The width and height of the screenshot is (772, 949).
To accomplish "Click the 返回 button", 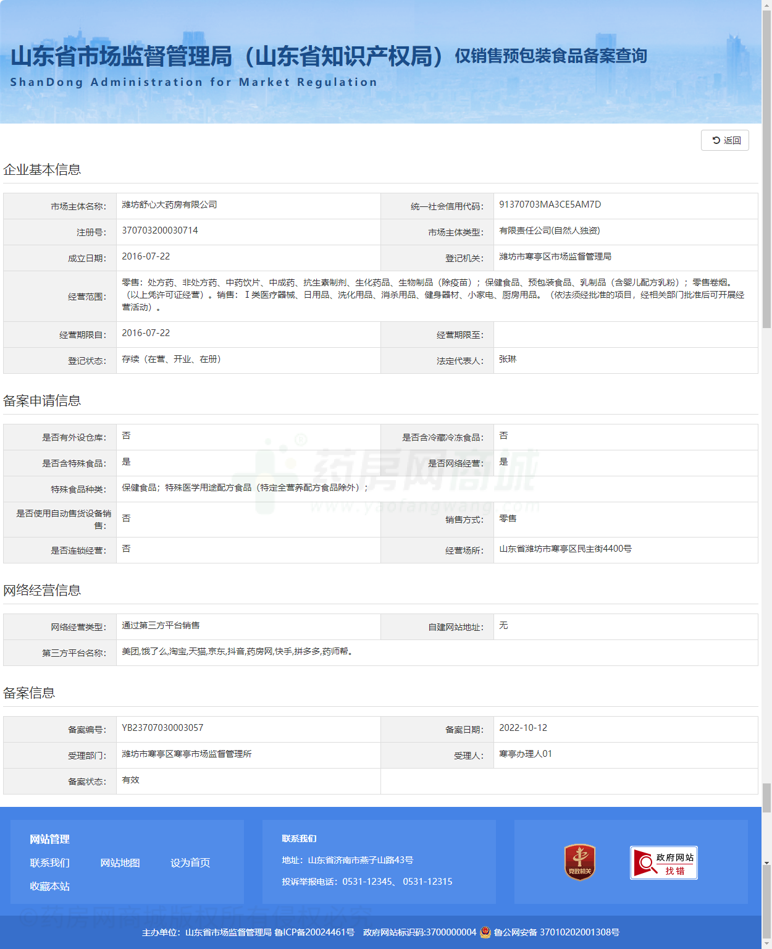I will point(724,140).
